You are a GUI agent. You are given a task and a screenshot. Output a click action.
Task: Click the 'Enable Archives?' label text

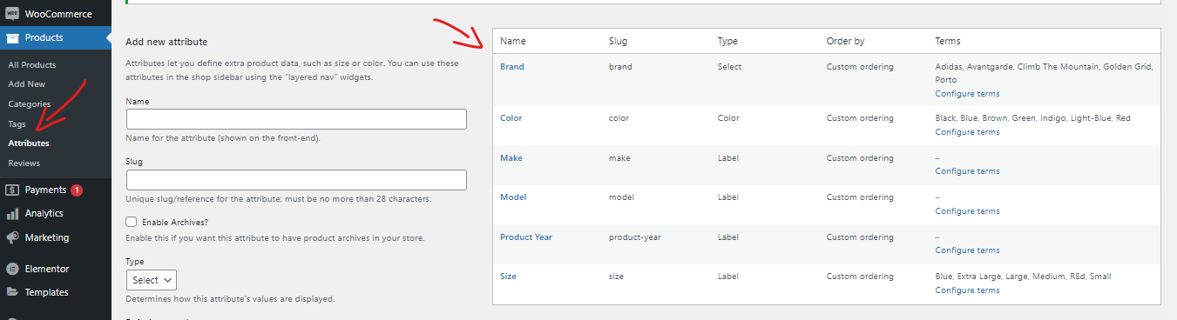coord(174,223)
